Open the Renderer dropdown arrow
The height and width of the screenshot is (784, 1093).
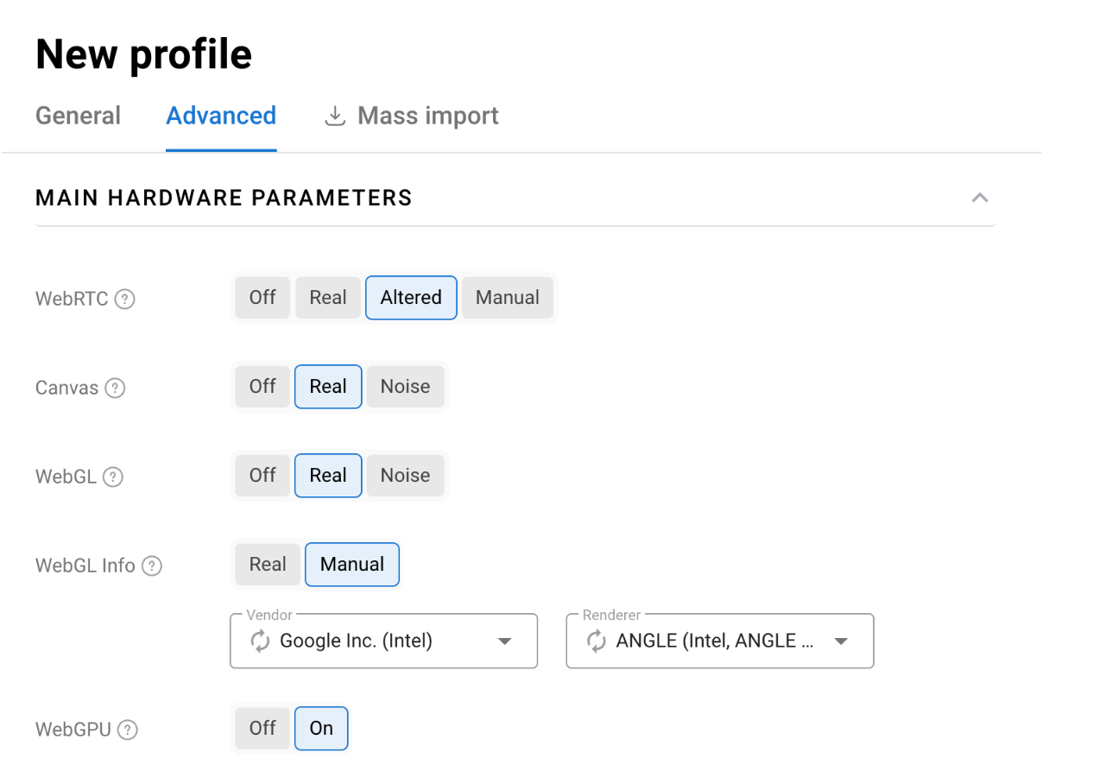point(841,641)
